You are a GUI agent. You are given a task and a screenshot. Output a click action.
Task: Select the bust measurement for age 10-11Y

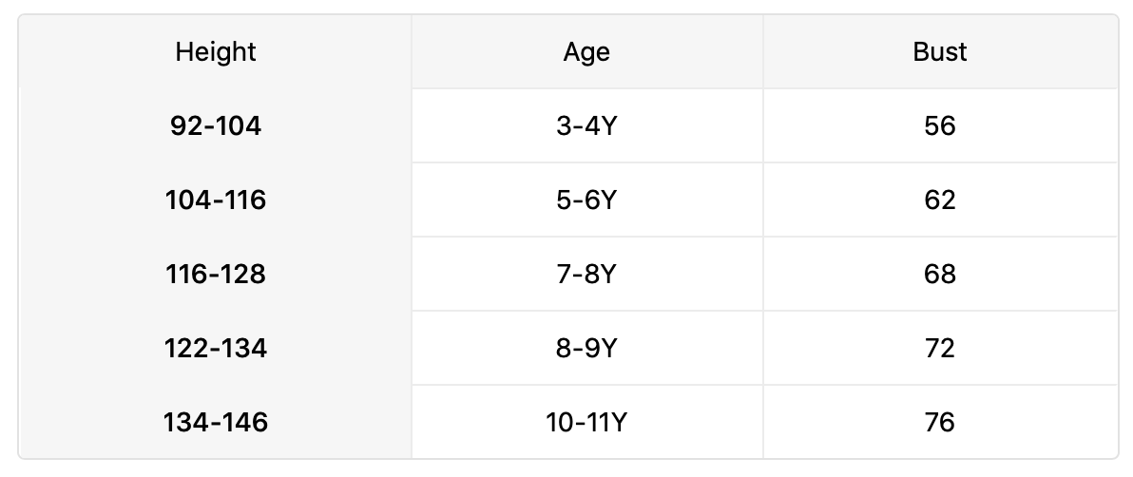click(939, 422)
